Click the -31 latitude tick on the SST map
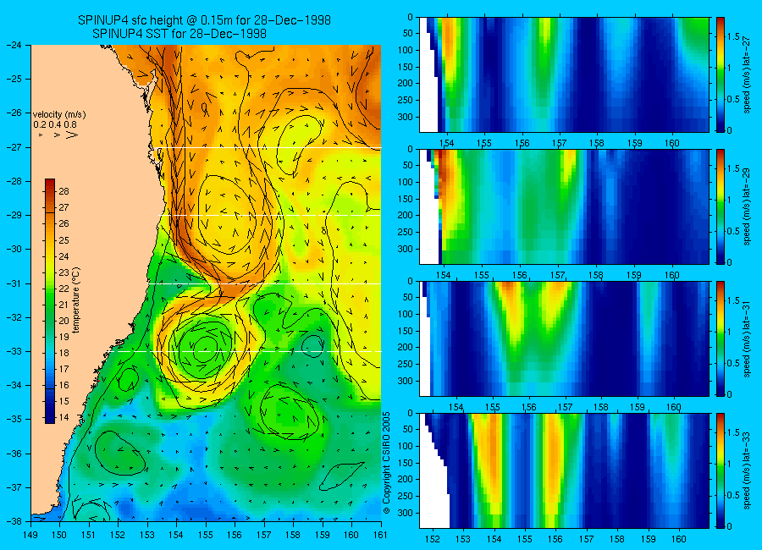This screenshot has width=762, height=550. point(14,283)
